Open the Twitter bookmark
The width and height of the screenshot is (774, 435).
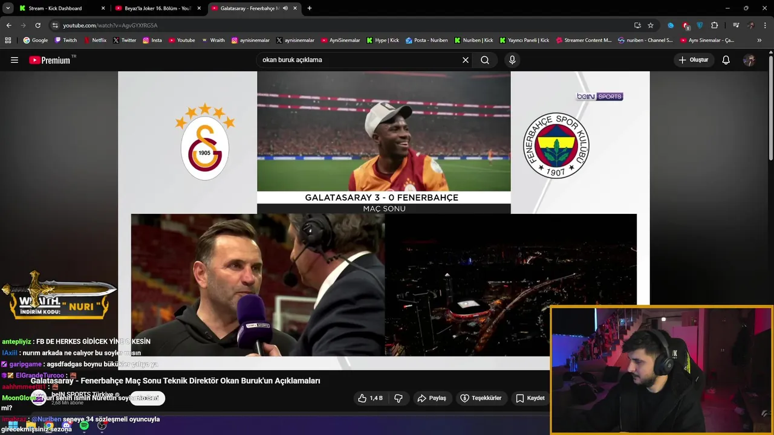tap(125, 40)
